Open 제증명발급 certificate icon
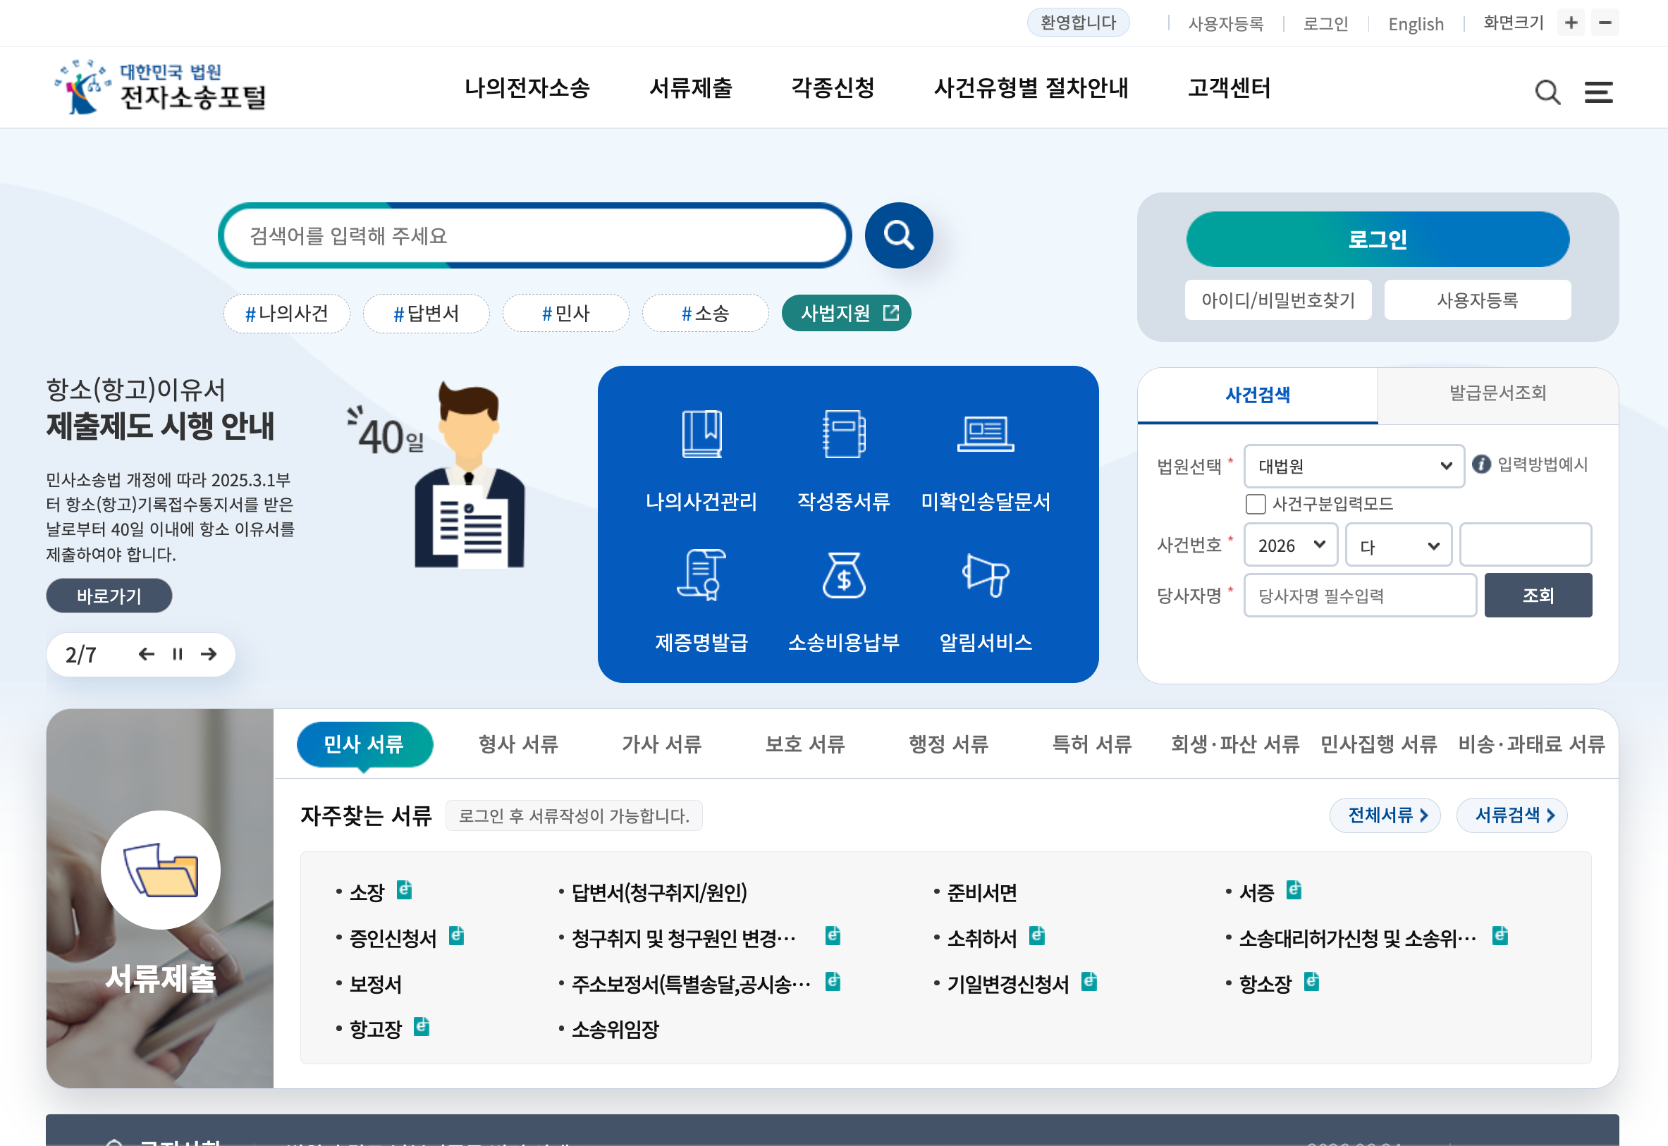This screenshot has width=1668, height=1146. [x=701, y=574]
